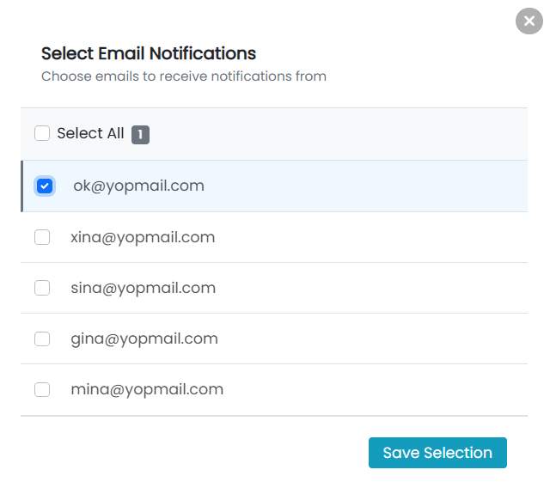Select the mina@yopmail.com checkbox

[42, 389]
